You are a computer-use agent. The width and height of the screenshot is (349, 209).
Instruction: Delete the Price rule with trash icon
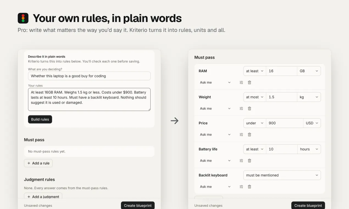point(250,135)
